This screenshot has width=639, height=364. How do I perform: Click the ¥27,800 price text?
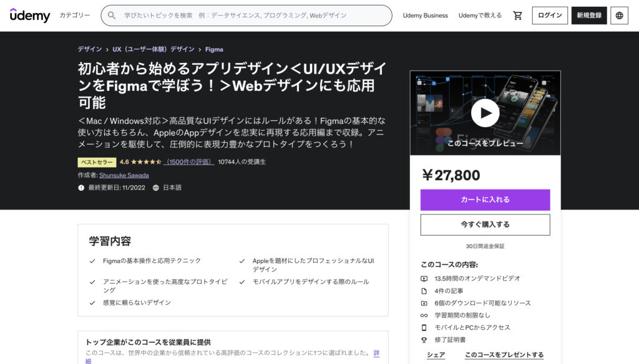point(451,175)
